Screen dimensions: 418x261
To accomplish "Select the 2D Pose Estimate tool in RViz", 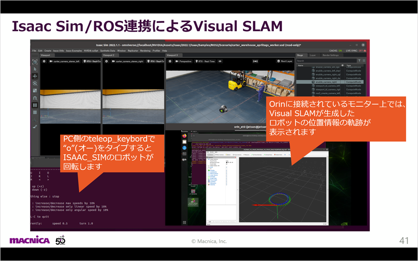I will 256,155.
